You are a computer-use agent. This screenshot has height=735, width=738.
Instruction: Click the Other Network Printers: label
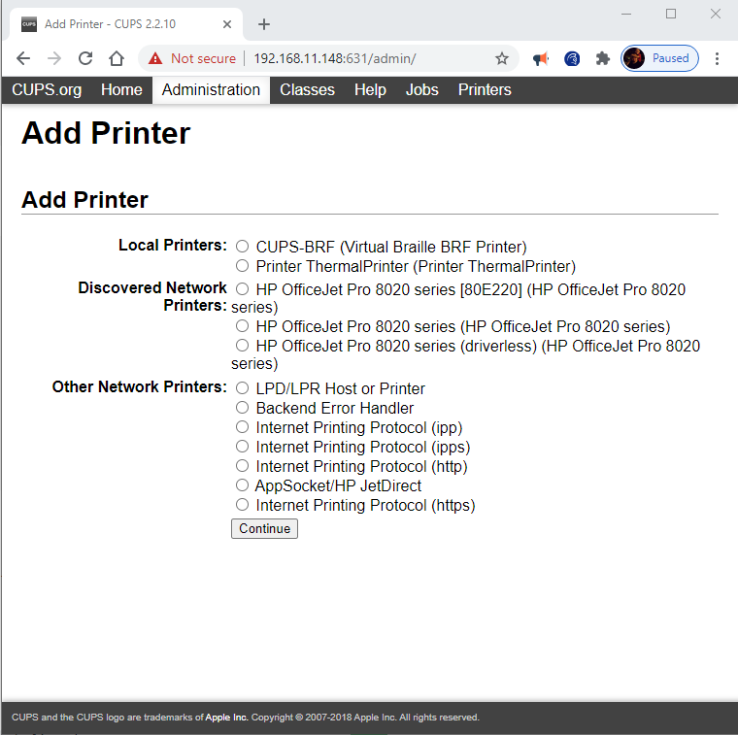tap(139, 386)
